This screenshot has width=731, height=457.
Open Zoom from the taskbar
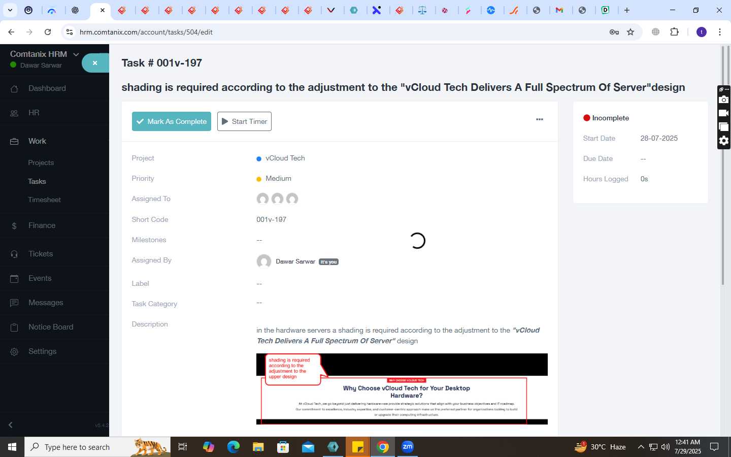tap(408, 447)
